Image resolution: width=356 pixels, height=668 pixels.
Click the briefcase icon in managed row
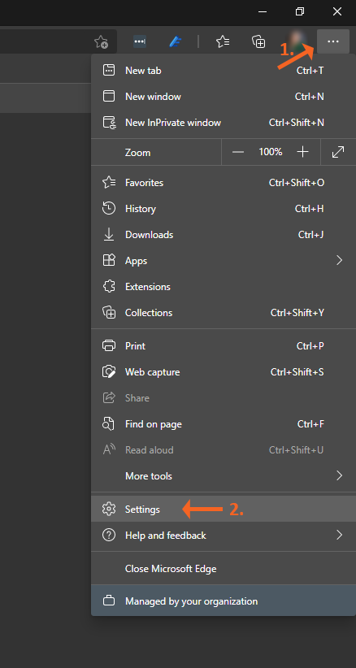[109, 601]
